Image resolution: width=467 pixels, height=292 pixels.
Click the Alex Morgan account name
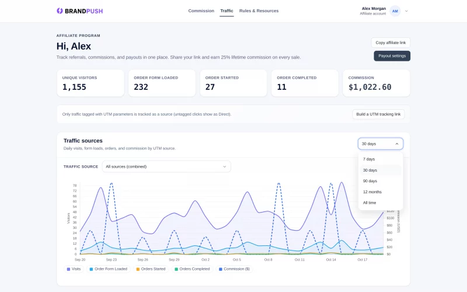click(x=374, y=8)
